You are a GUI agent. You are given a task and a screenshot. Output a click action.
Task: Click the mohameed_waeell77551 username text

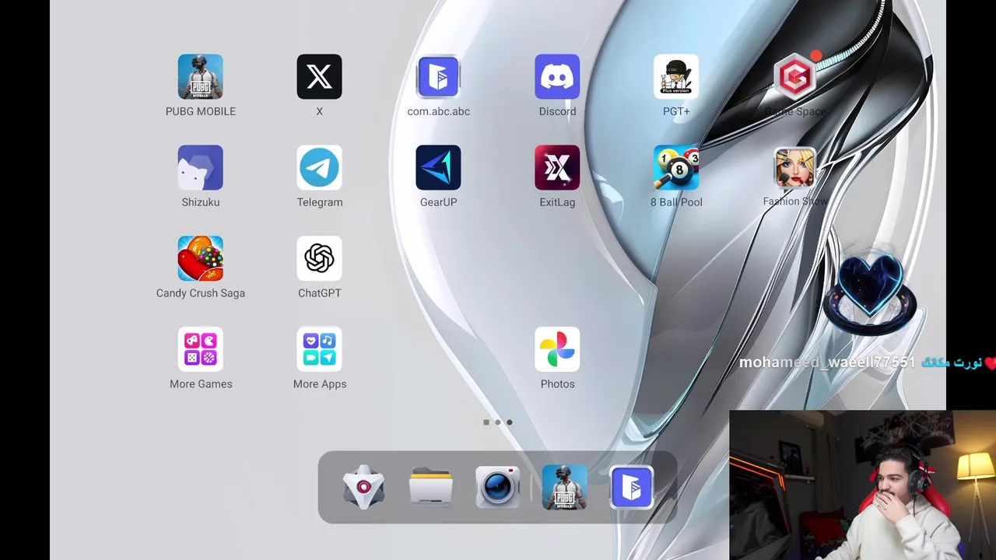coord(827,362)
